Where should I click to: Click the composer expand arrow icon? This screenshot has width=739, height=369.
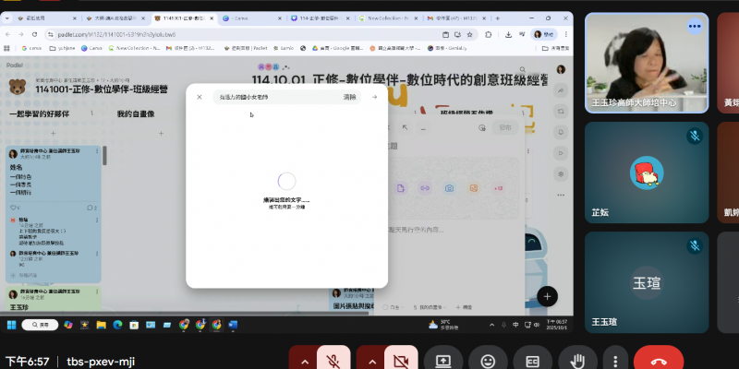click(x=405, y=127)
